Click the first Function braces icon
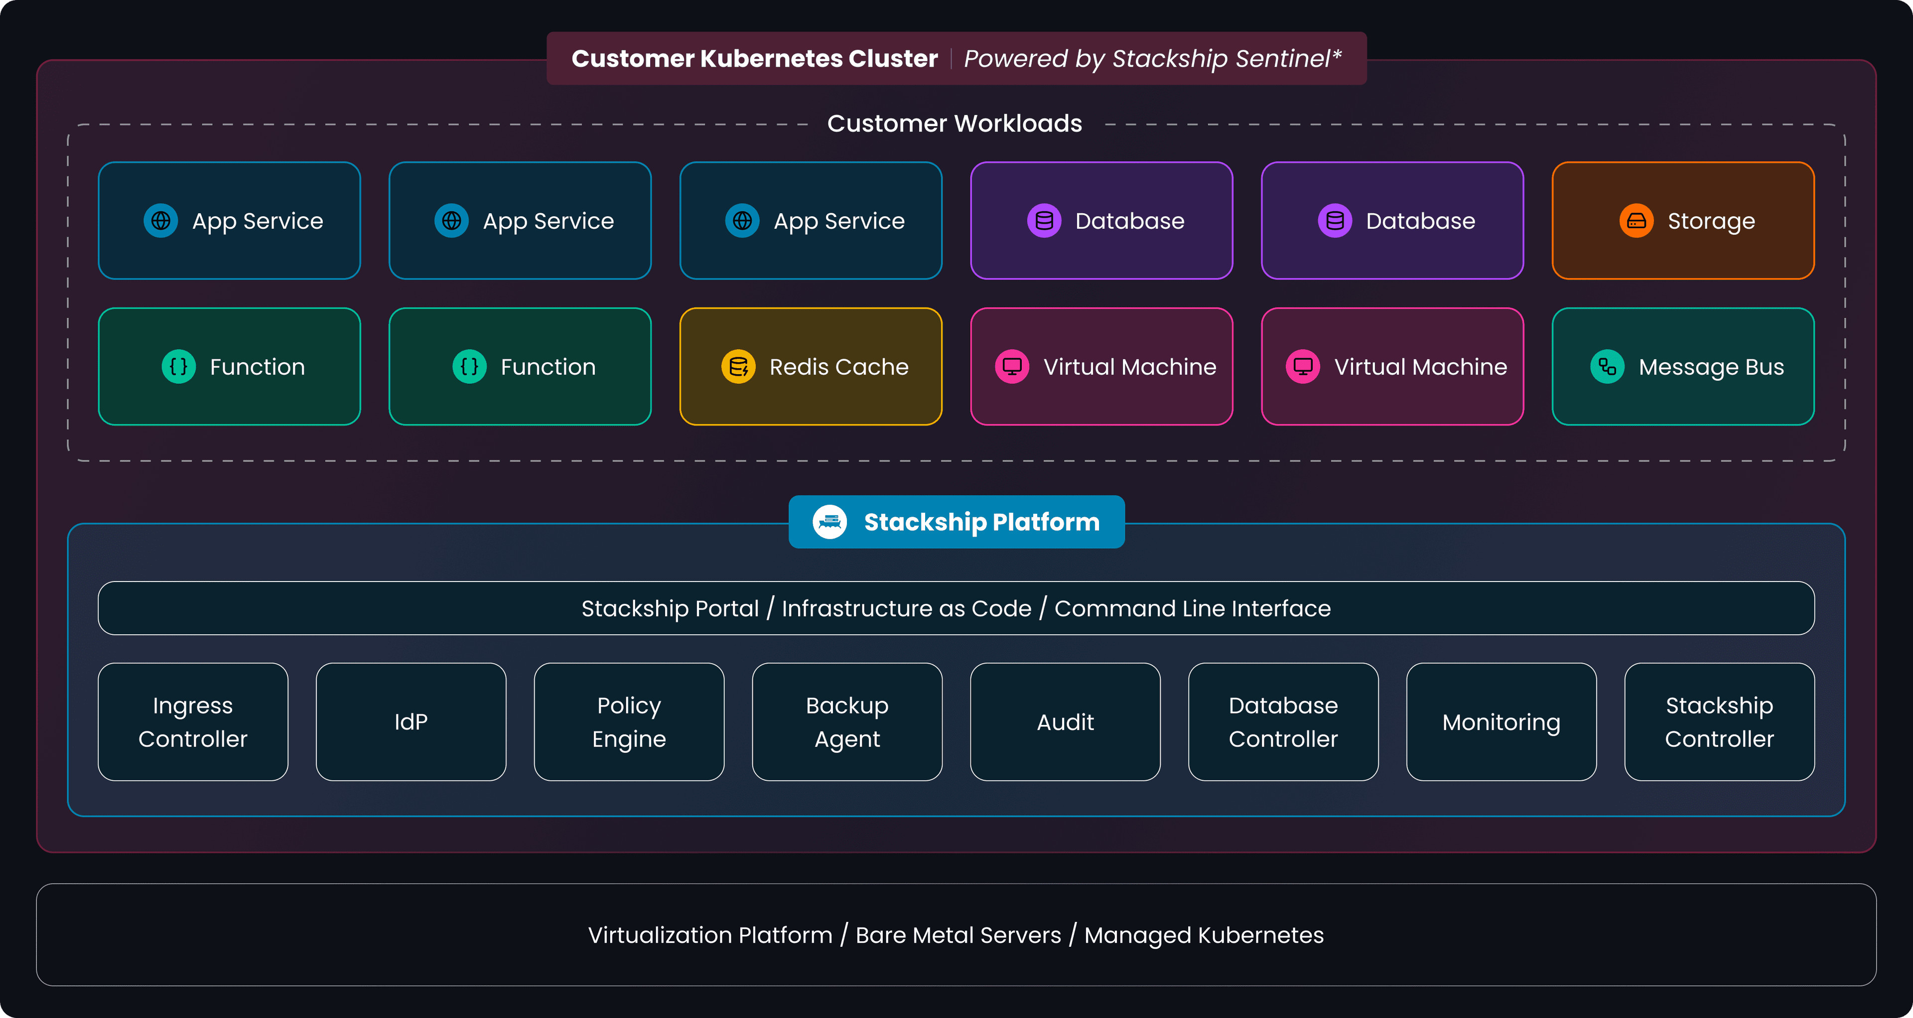Image resolution: width=1913 pixels, height=1018 pixels. click(178, 367)
